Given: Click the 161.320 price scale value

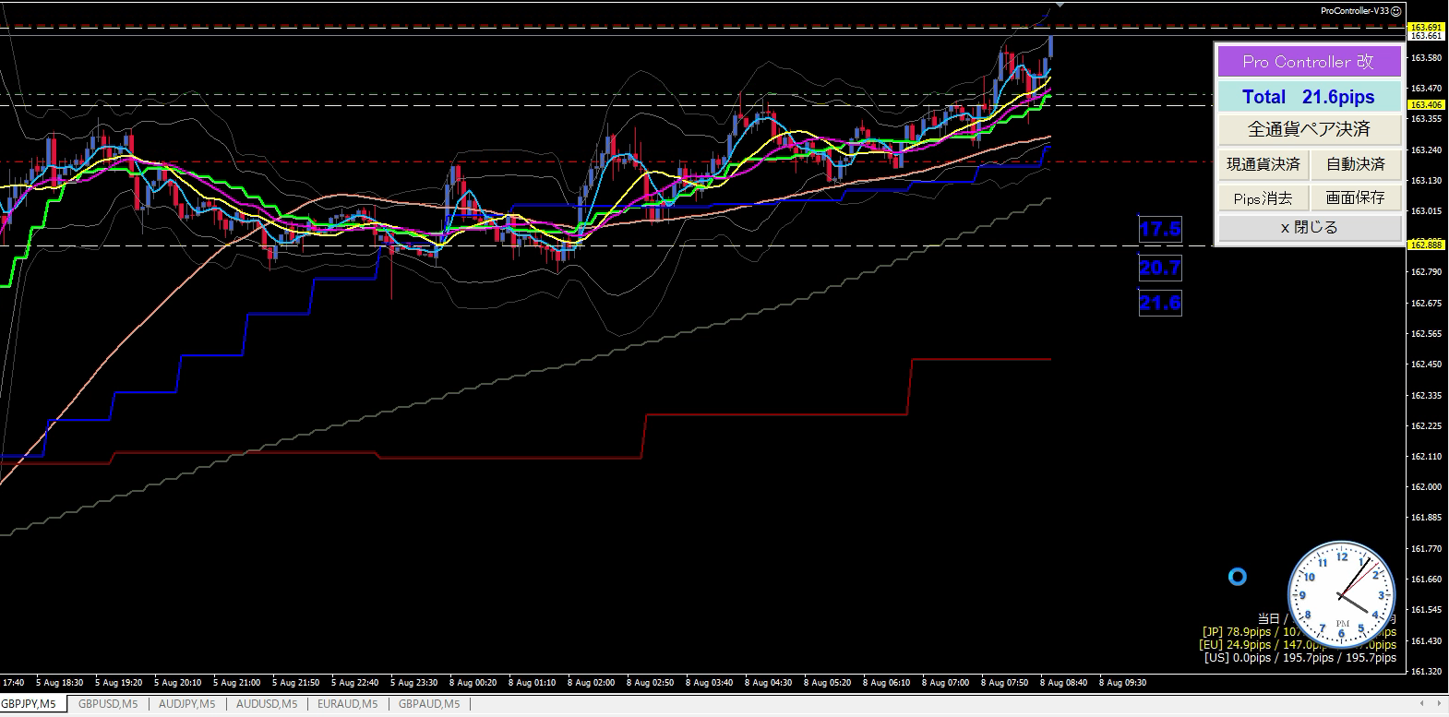Looking at the screenshot, I should pyautogui.click(x=1426, y=671).
